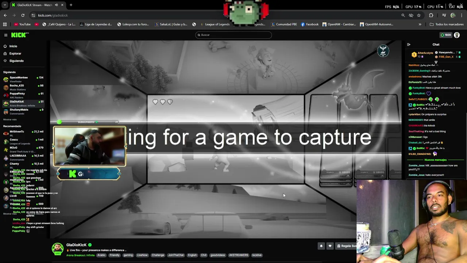The height and width of the screenshot is (263, 467).
Task: Open the YouTube bookmark
Action: [22, 24]
